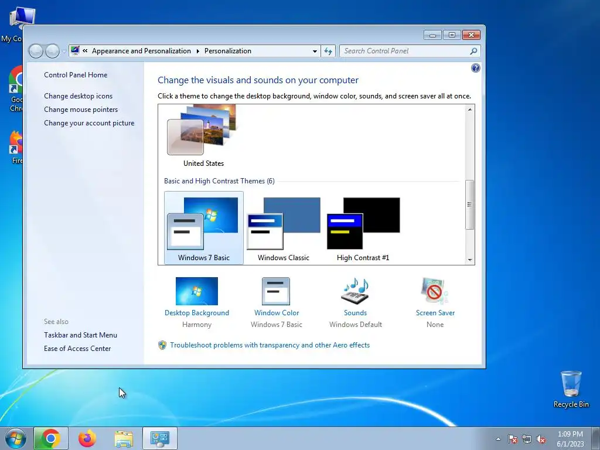Open the Desktop Background icon
Viewport: 600px width, 450px height.
pyautogui.click(x=197, y=291)
